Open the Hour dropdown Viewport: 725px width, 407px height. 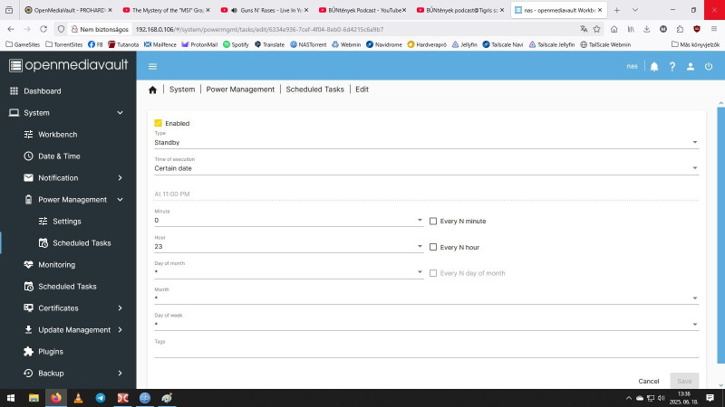pos(289,246)
